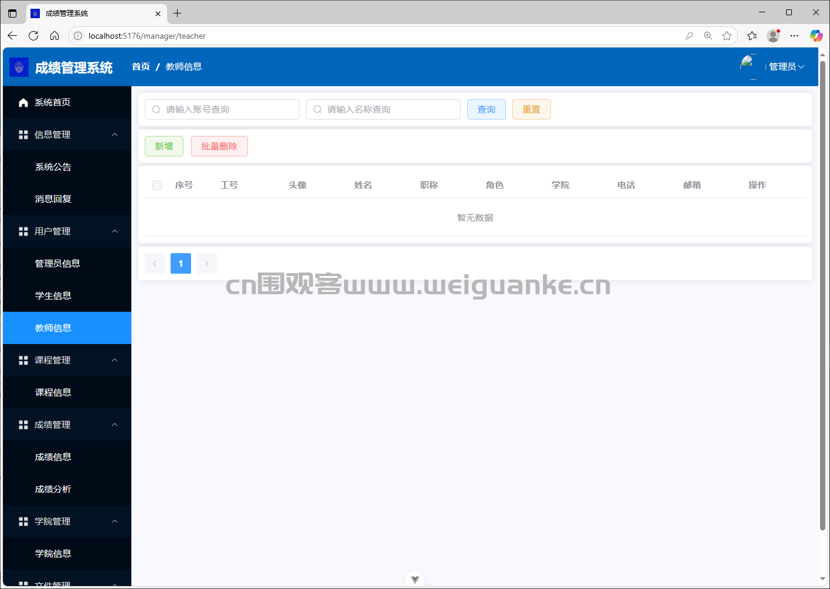Toggle the select-all checkbox in table header
The width and height of the screenshot is (830, 589).
pos(157,185)
